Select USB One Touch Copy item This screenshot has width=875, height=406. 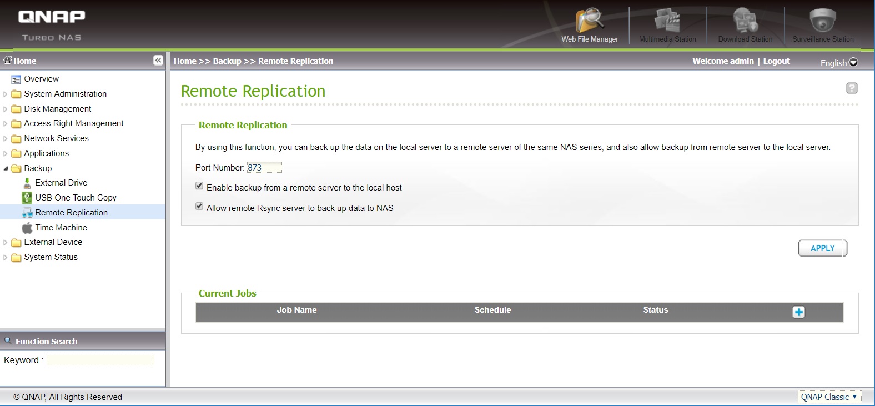point(76,198)
